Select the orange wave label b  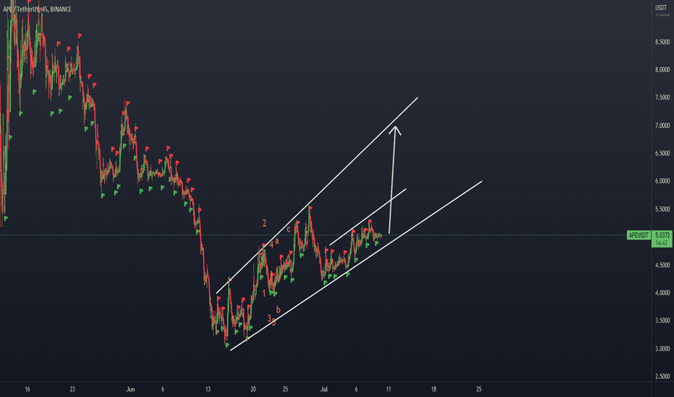click(x=278, y=310)
